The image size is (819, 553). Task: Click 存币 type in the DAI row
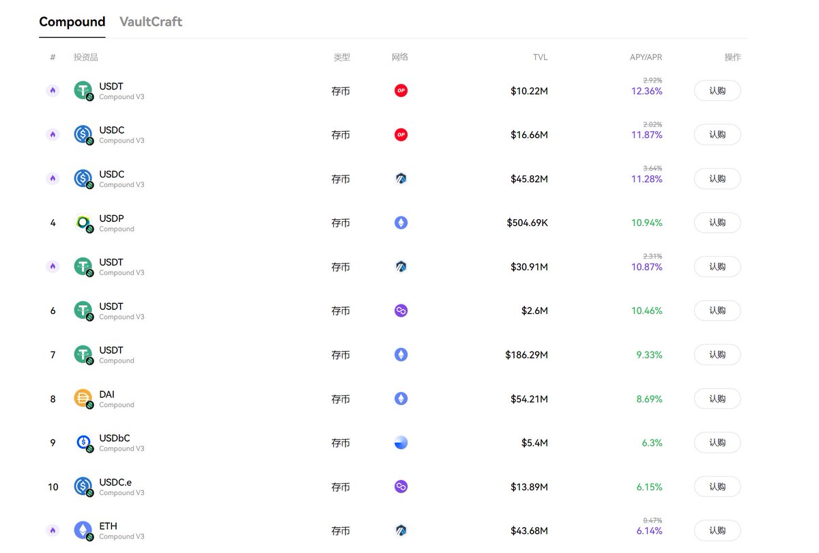[x=341, y=399]
